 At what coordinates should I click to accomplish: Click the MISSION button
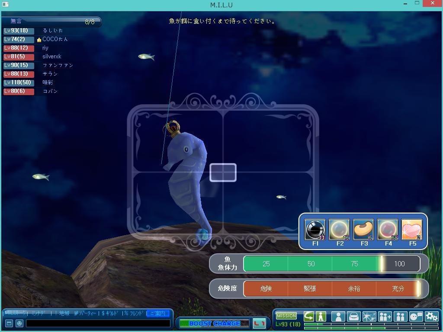[286, 316]
